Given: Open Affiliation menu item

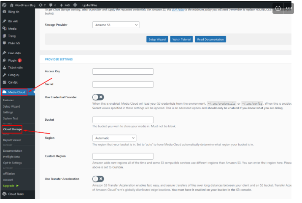Looking at the screenshot, I should (9, 174).
